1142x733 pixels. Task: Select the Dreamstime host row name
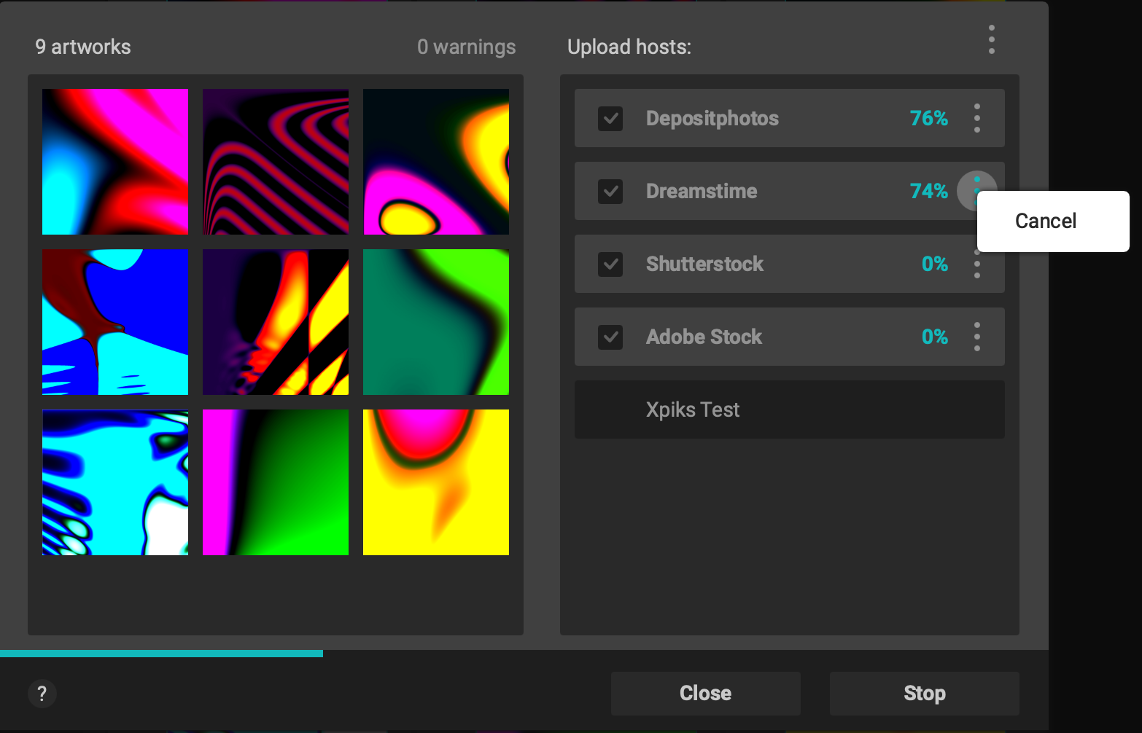(701, 191)
